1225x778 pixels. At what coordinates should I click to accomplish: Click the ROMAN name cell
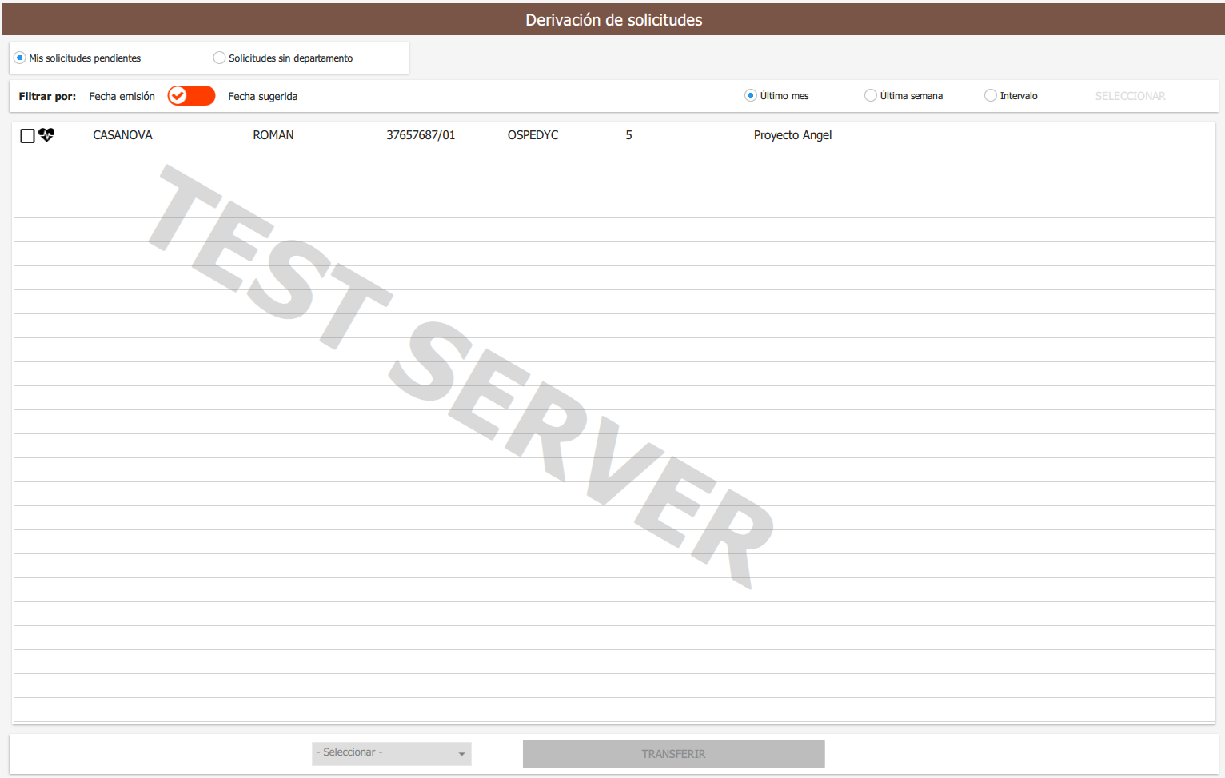pos(273,135)
